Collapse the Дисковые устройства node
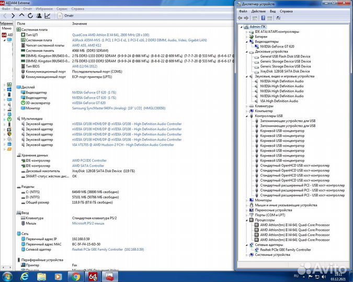Viewport: 353px width, 282px height. tap(246, 52)
